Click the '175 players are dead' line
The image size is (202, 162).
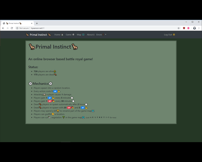[45, 75]
